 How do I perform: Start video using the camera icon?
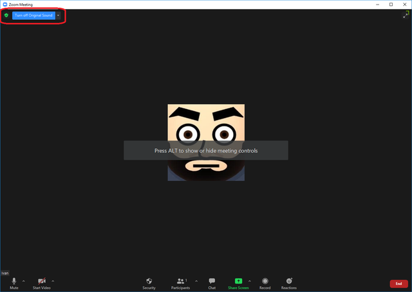(x=41, y=281)
